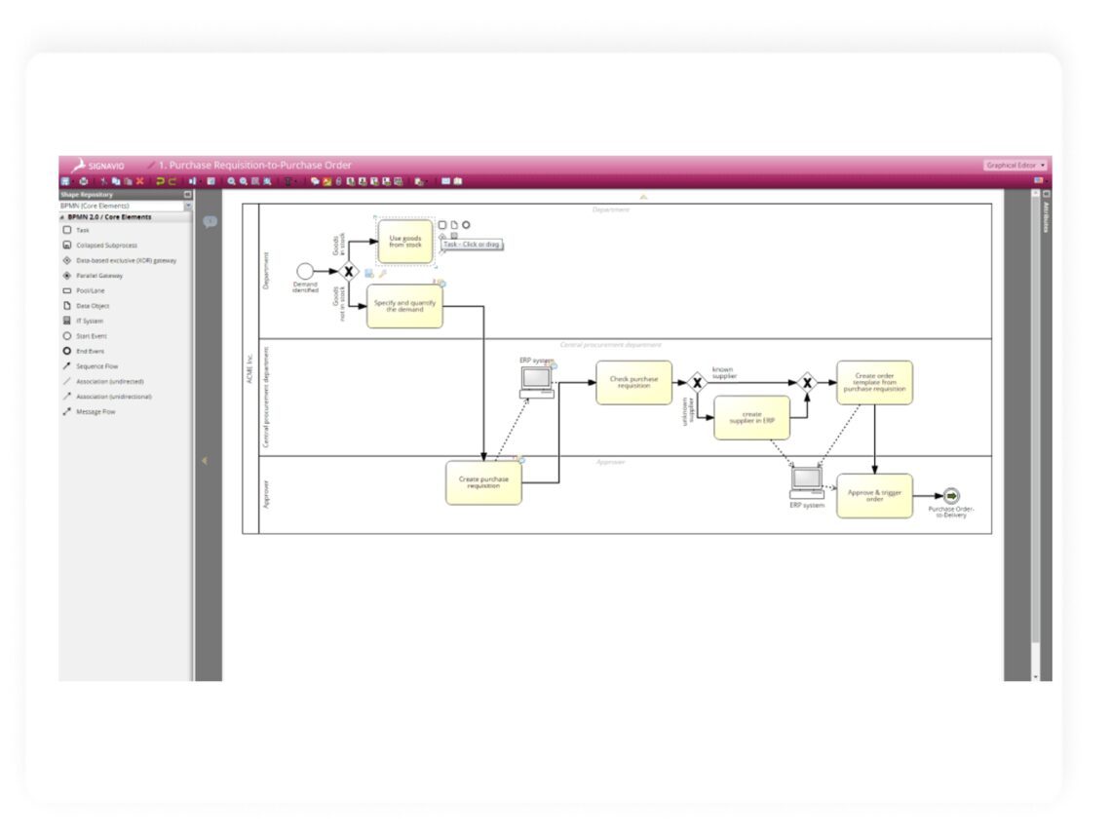
Task: Click the Redo arrow icon
Action: click(x=172, y=181)
